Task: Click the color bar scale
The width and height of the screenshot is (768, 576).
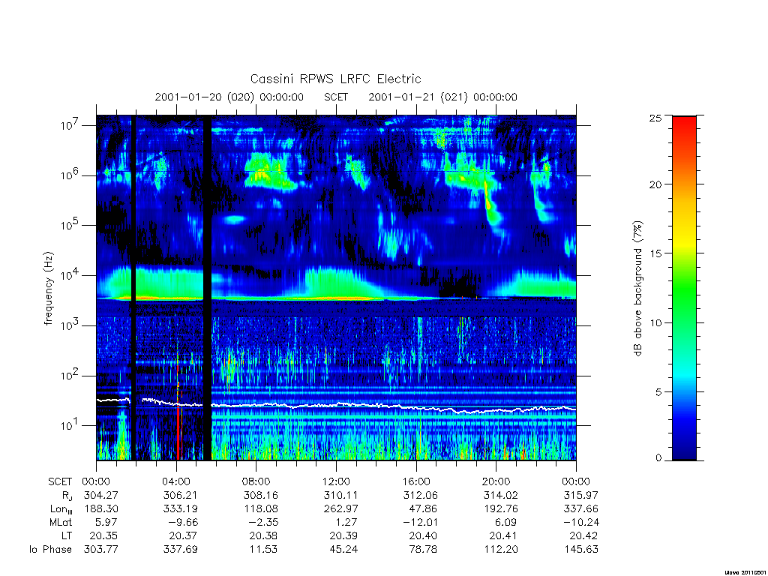Action: (x=684, y=288)
